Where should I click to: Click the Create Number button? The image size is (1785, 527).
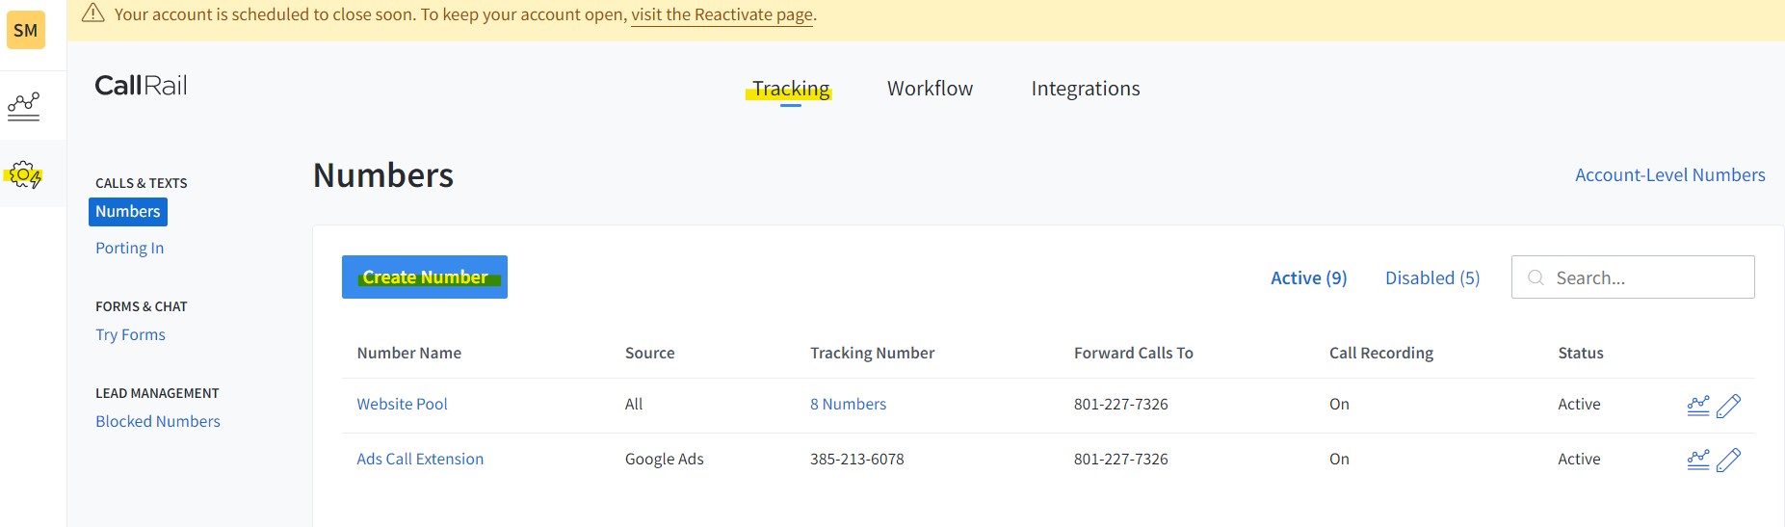click(x=425, y=277)
